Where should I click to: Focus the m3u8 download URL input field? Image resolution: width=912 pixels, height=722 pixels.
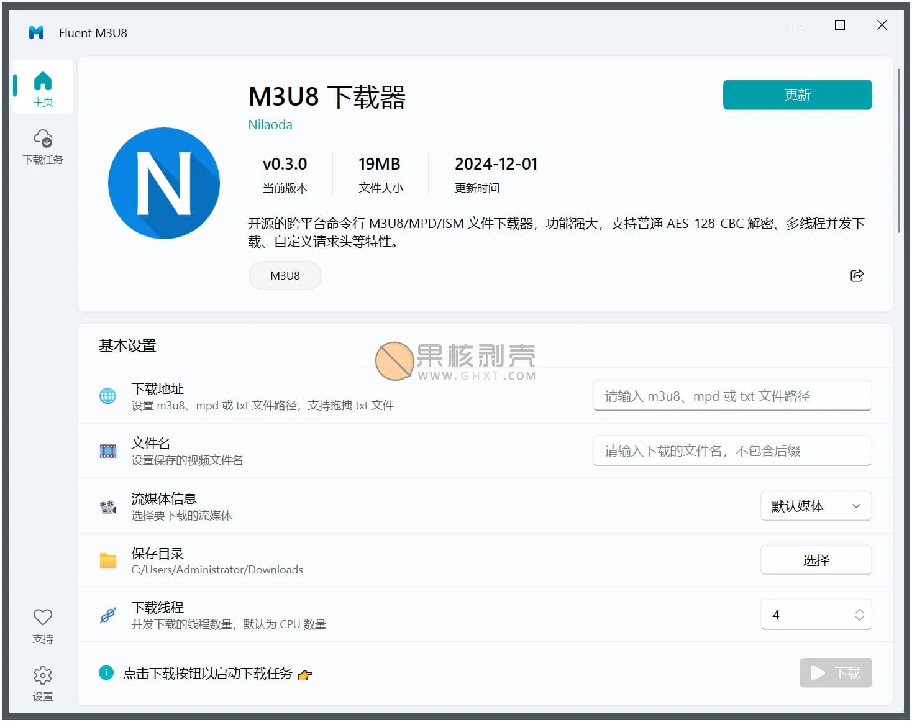coord(731,396)
